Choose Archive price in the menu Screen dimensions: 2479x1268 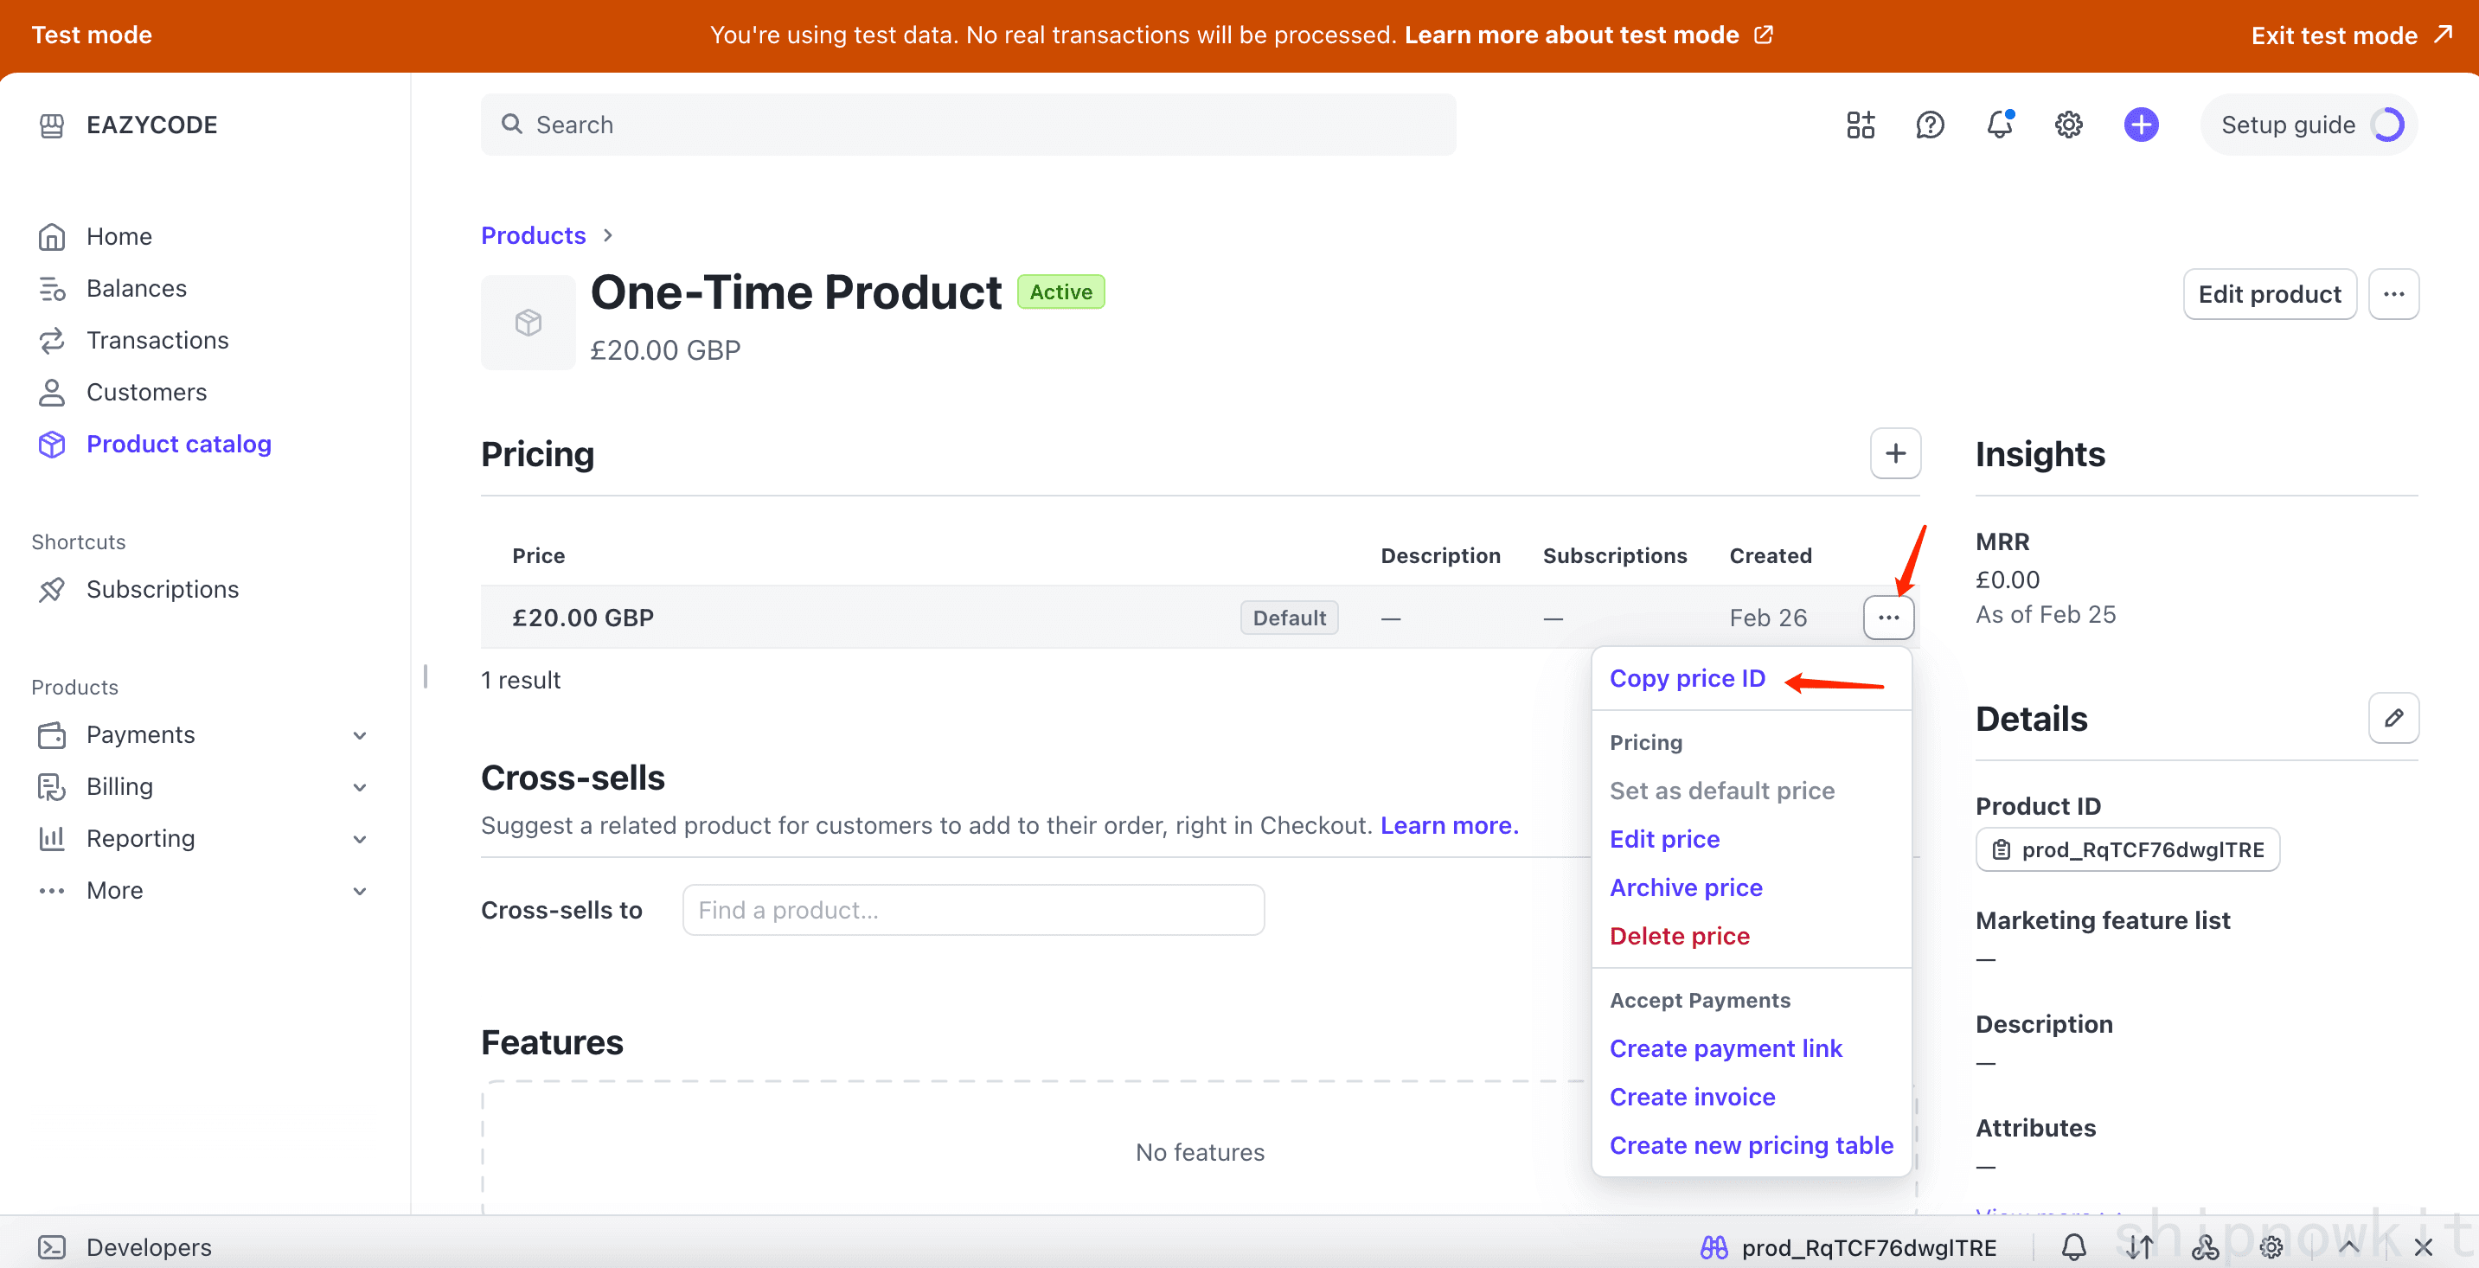[1685, 887]
